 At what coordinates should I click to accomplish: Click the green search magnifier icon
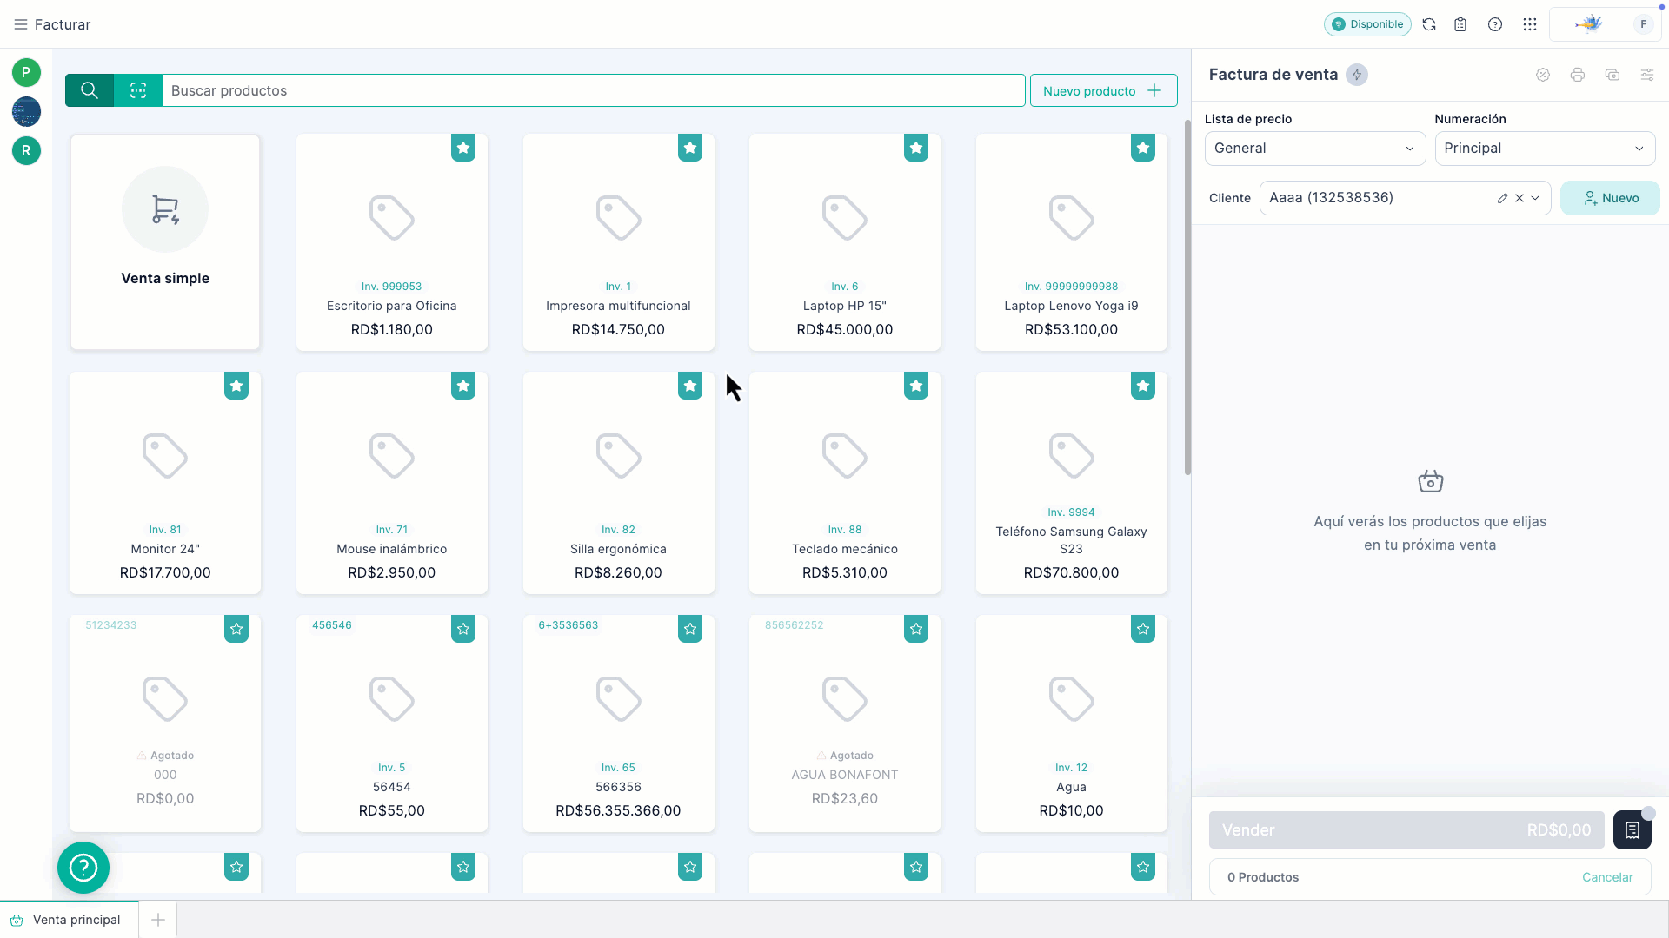click(90, 90)
